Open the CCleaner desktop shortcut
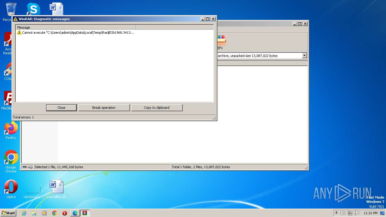This screenshot has width=386, height=217. point(8,72)
